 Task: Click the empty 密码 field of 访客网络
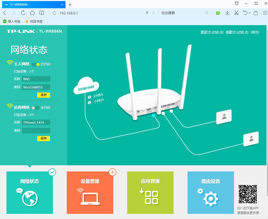click(36, 130)
